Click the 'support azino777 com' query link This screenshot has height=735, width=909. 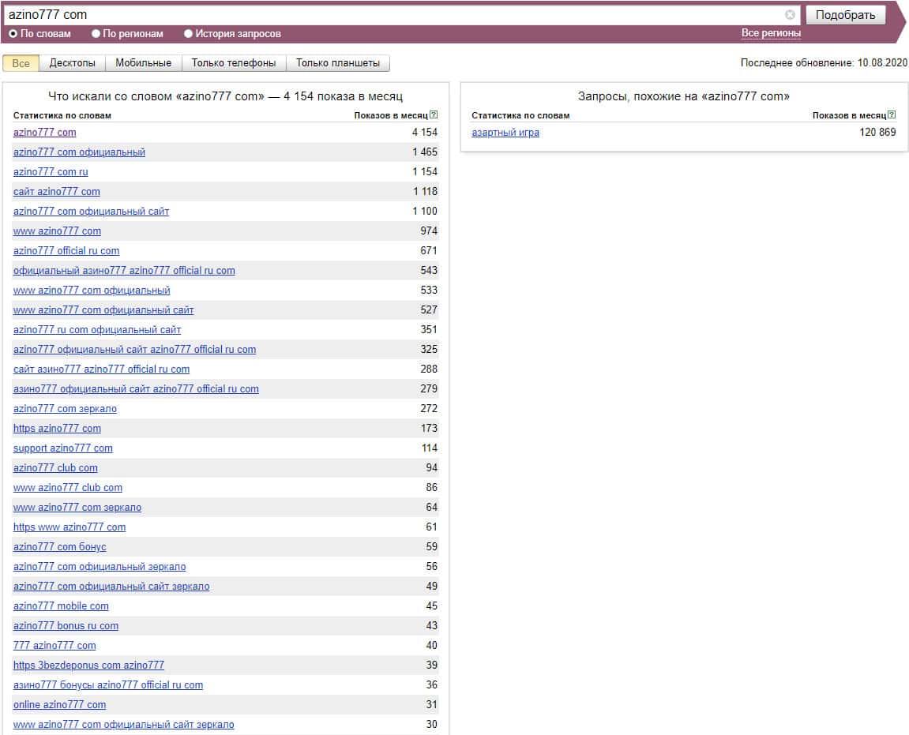click(63, 448)
